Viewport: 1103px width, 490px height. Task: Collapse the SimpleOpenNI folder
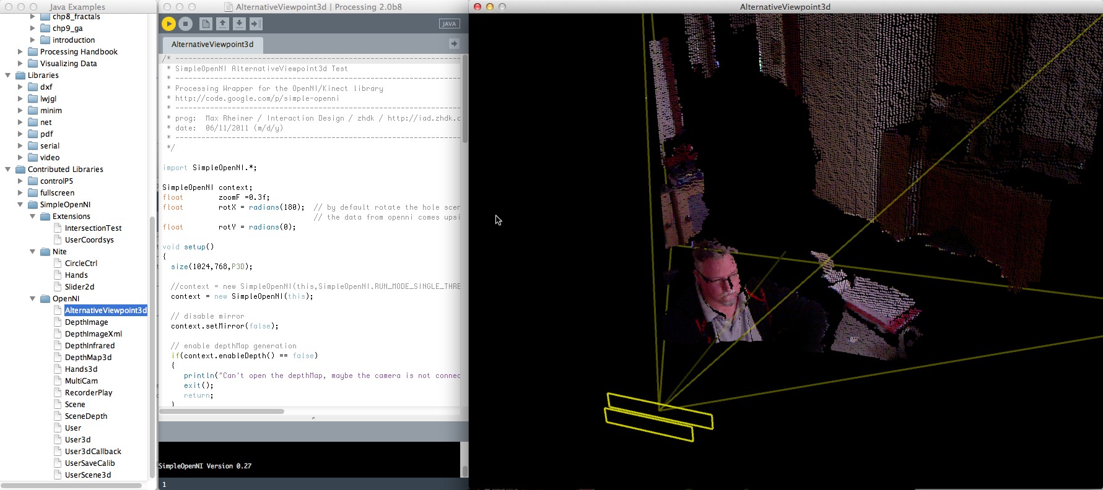point(20,205)
